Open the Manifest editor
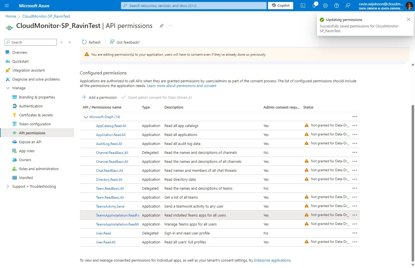 click(x=26, y=178)
